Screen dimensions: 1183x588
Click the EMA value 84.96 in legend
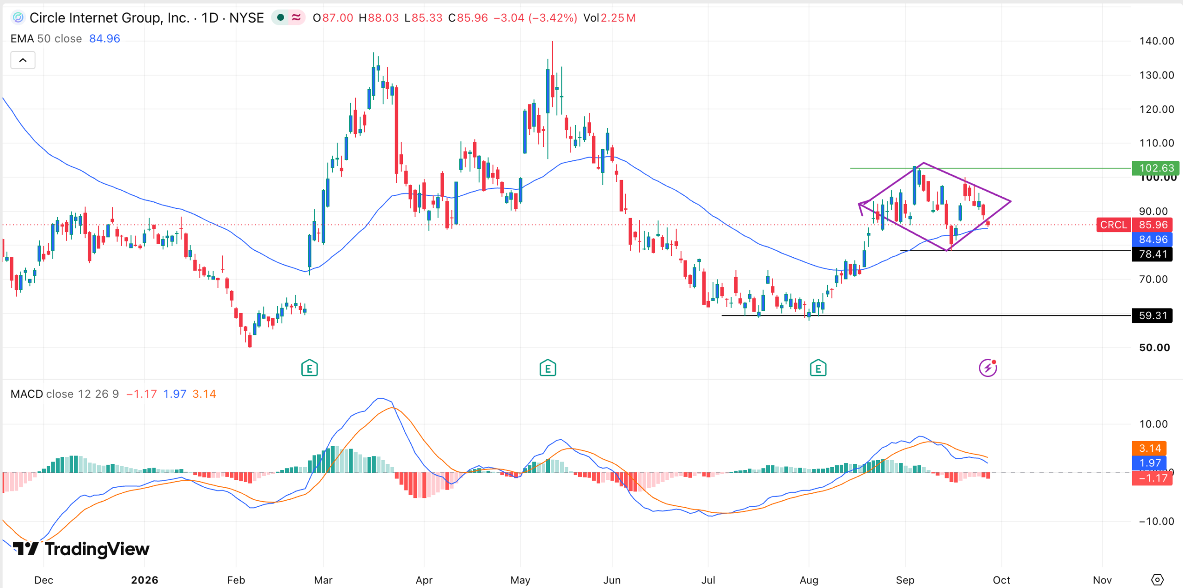tap(104, 38)
